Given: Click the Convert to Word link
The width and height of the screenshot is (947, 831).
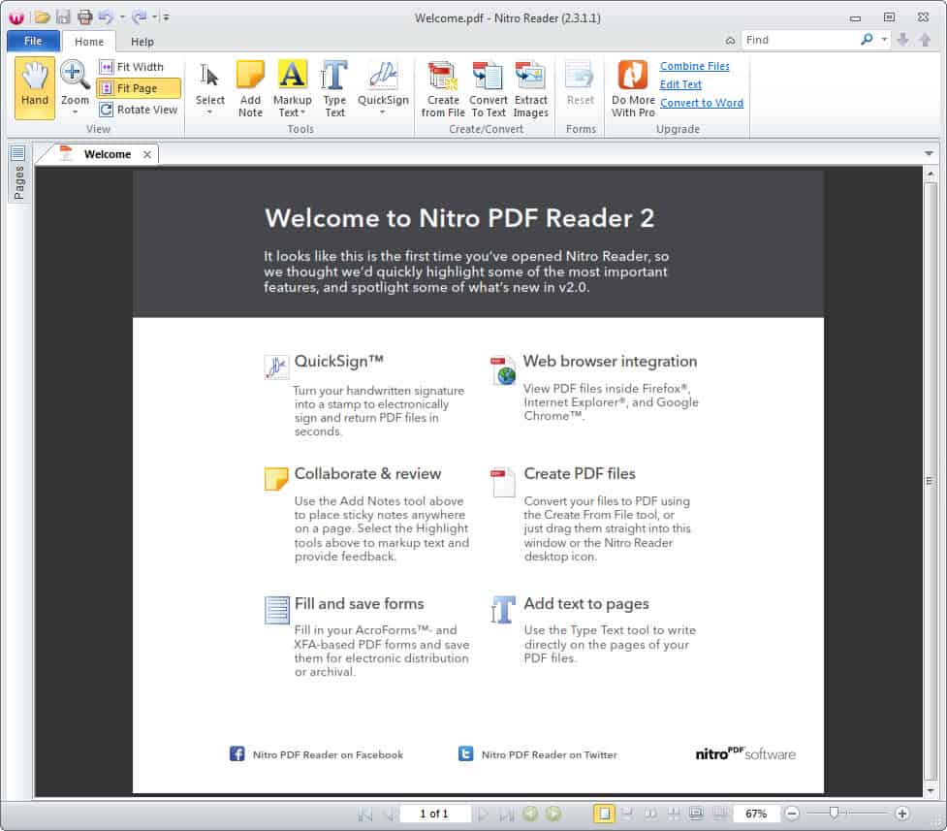Looking at the screenshot, I should (x=701, y=103).
